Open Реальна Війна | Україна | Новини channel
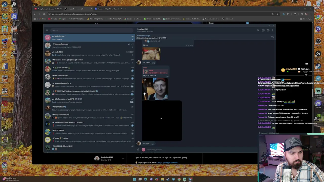 (89, 61)
